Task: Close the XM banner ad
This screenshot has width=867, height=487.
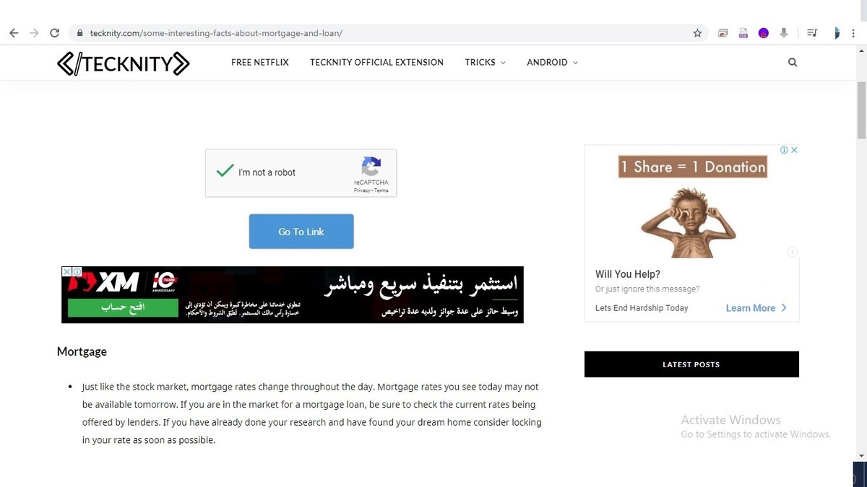Action: click(66, 272)
